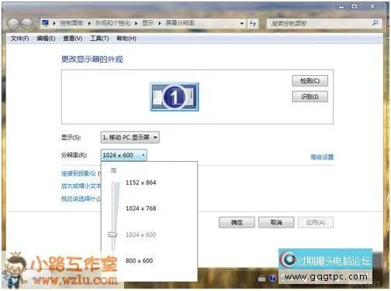Click 外观和个性化 breadcrumb segment
Image resolution: width=391 pixels, height=291 pixels.
112,23
